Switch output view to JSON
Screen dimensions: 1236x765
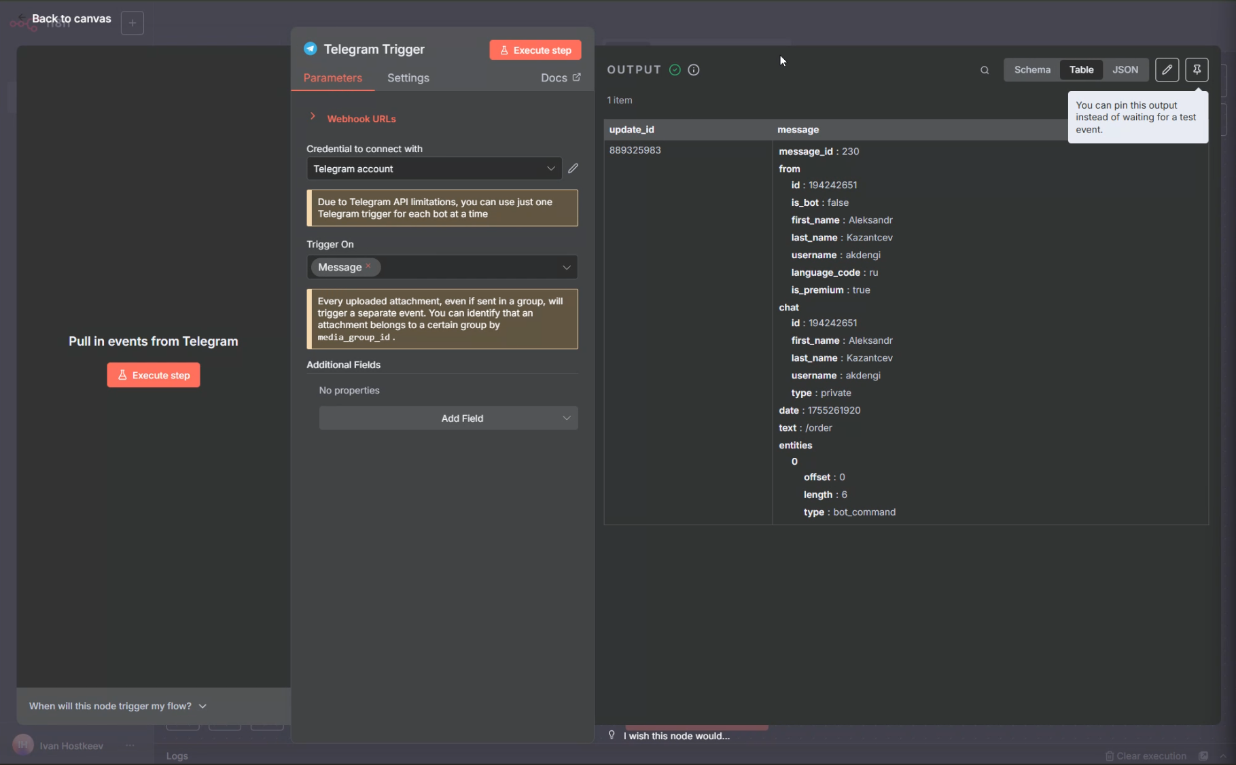pos(1125,70)
